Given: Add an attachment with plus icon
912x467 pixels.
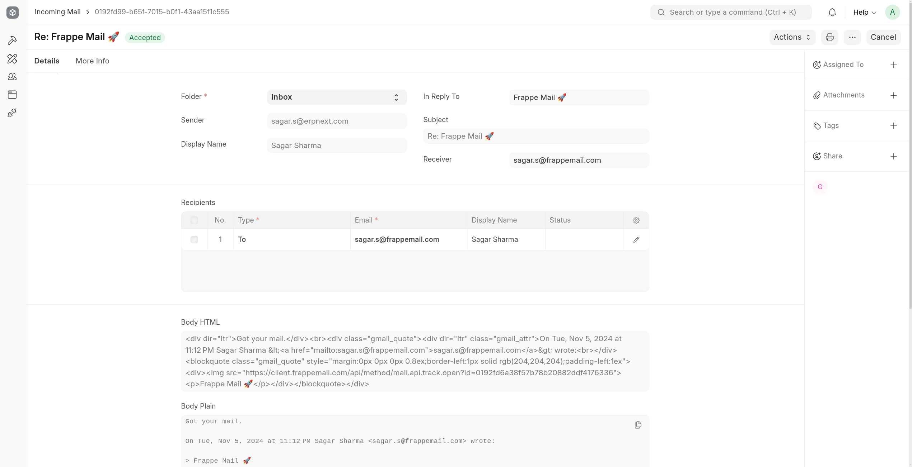Looking at the screenshot, I should pyautogui.click(x=894, y=95).
